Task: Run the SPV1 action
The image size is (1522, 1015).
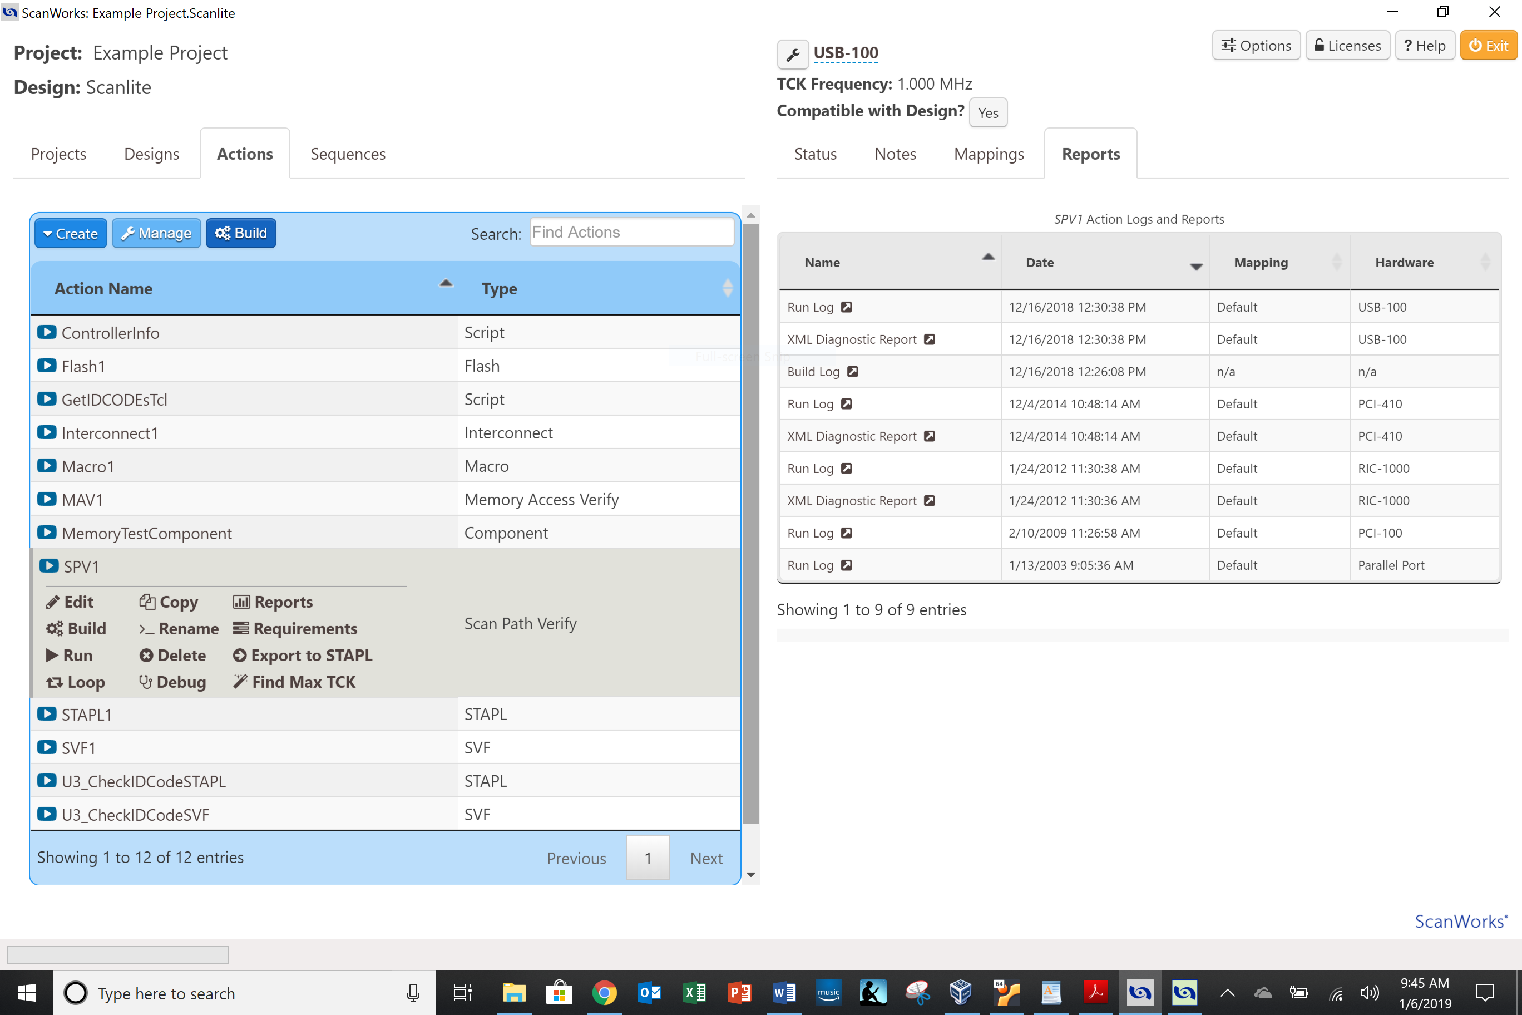Action: click(69, 655)
